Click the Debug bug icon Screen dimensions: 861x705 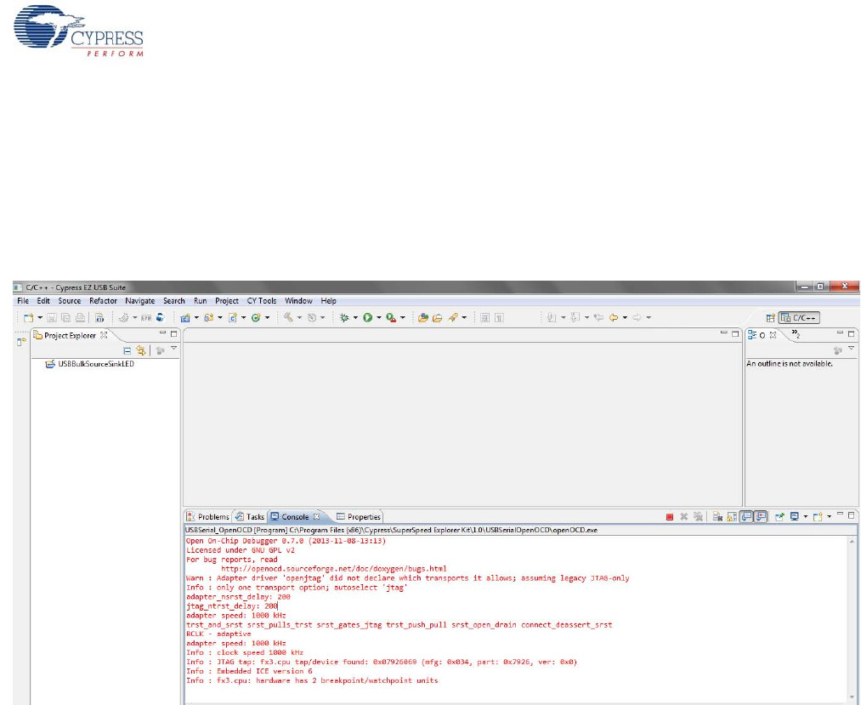pyautogui.click(x=344, y=317)
